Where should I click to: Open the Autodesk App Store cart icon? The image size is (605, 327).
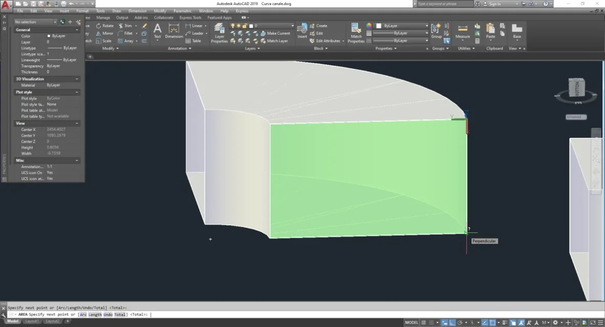pyautogui.click(x=523, y=4)
